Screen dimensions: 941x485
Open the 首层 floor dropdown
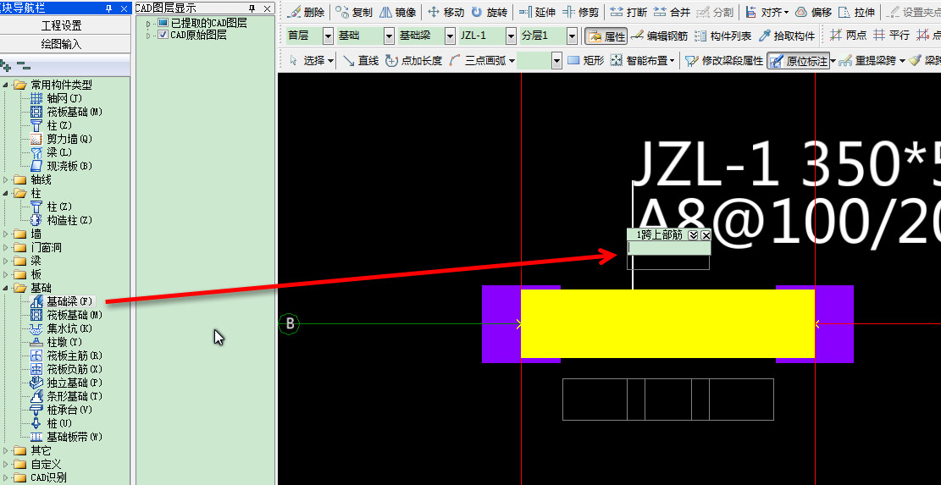tap(328, 36)
